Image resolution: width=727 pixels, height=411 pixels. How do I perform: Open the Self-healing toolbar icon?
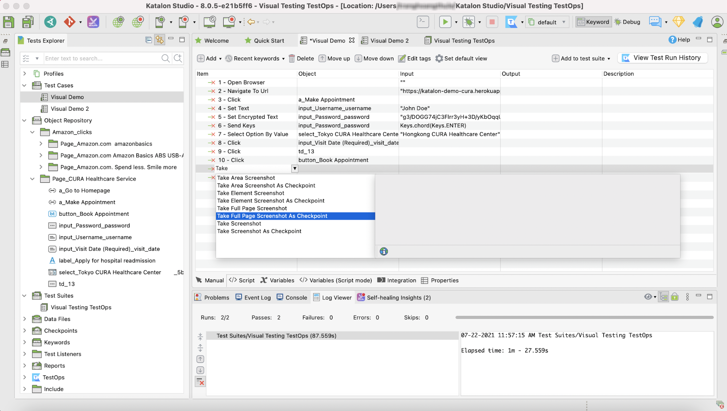pyautogui.click(x=93, y=22)
